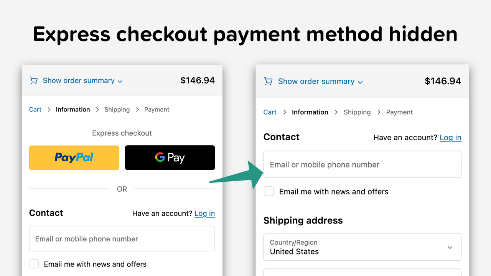Select the Information breadcrumb step
The width and height of the screenshot is (491, 276).
pos(310,112)
